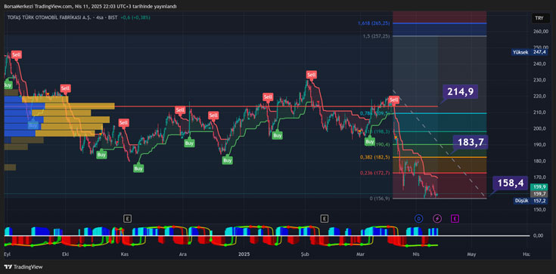
Task: Click the 150,0 price scale value
Action: pyautogui.click(x=539, y=210)
